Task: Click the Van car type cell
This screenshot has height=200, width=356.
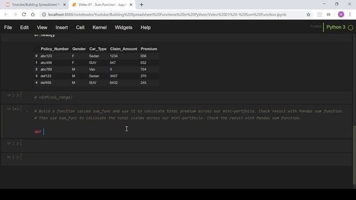Action: pos(92,69)
